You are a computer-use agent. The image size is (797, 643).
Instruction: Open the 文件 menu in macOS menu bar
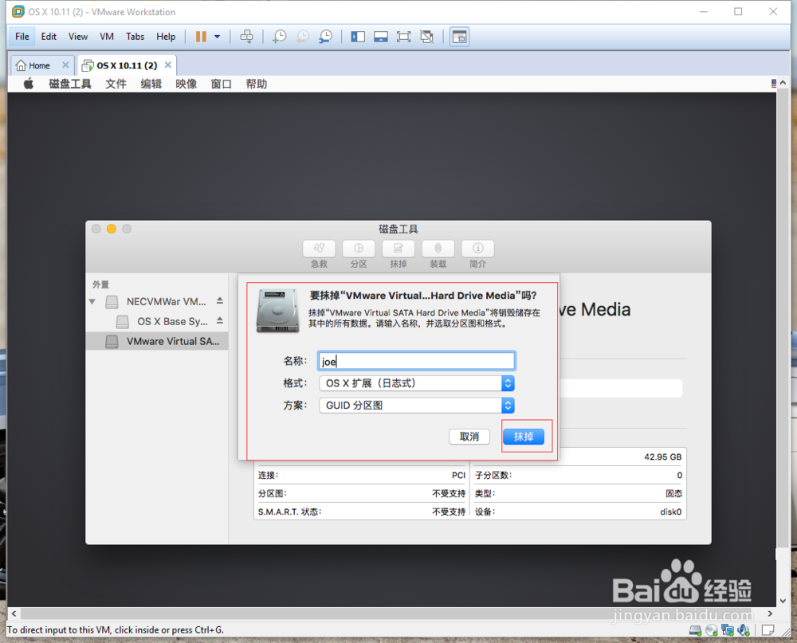click(x=116, y=84)
